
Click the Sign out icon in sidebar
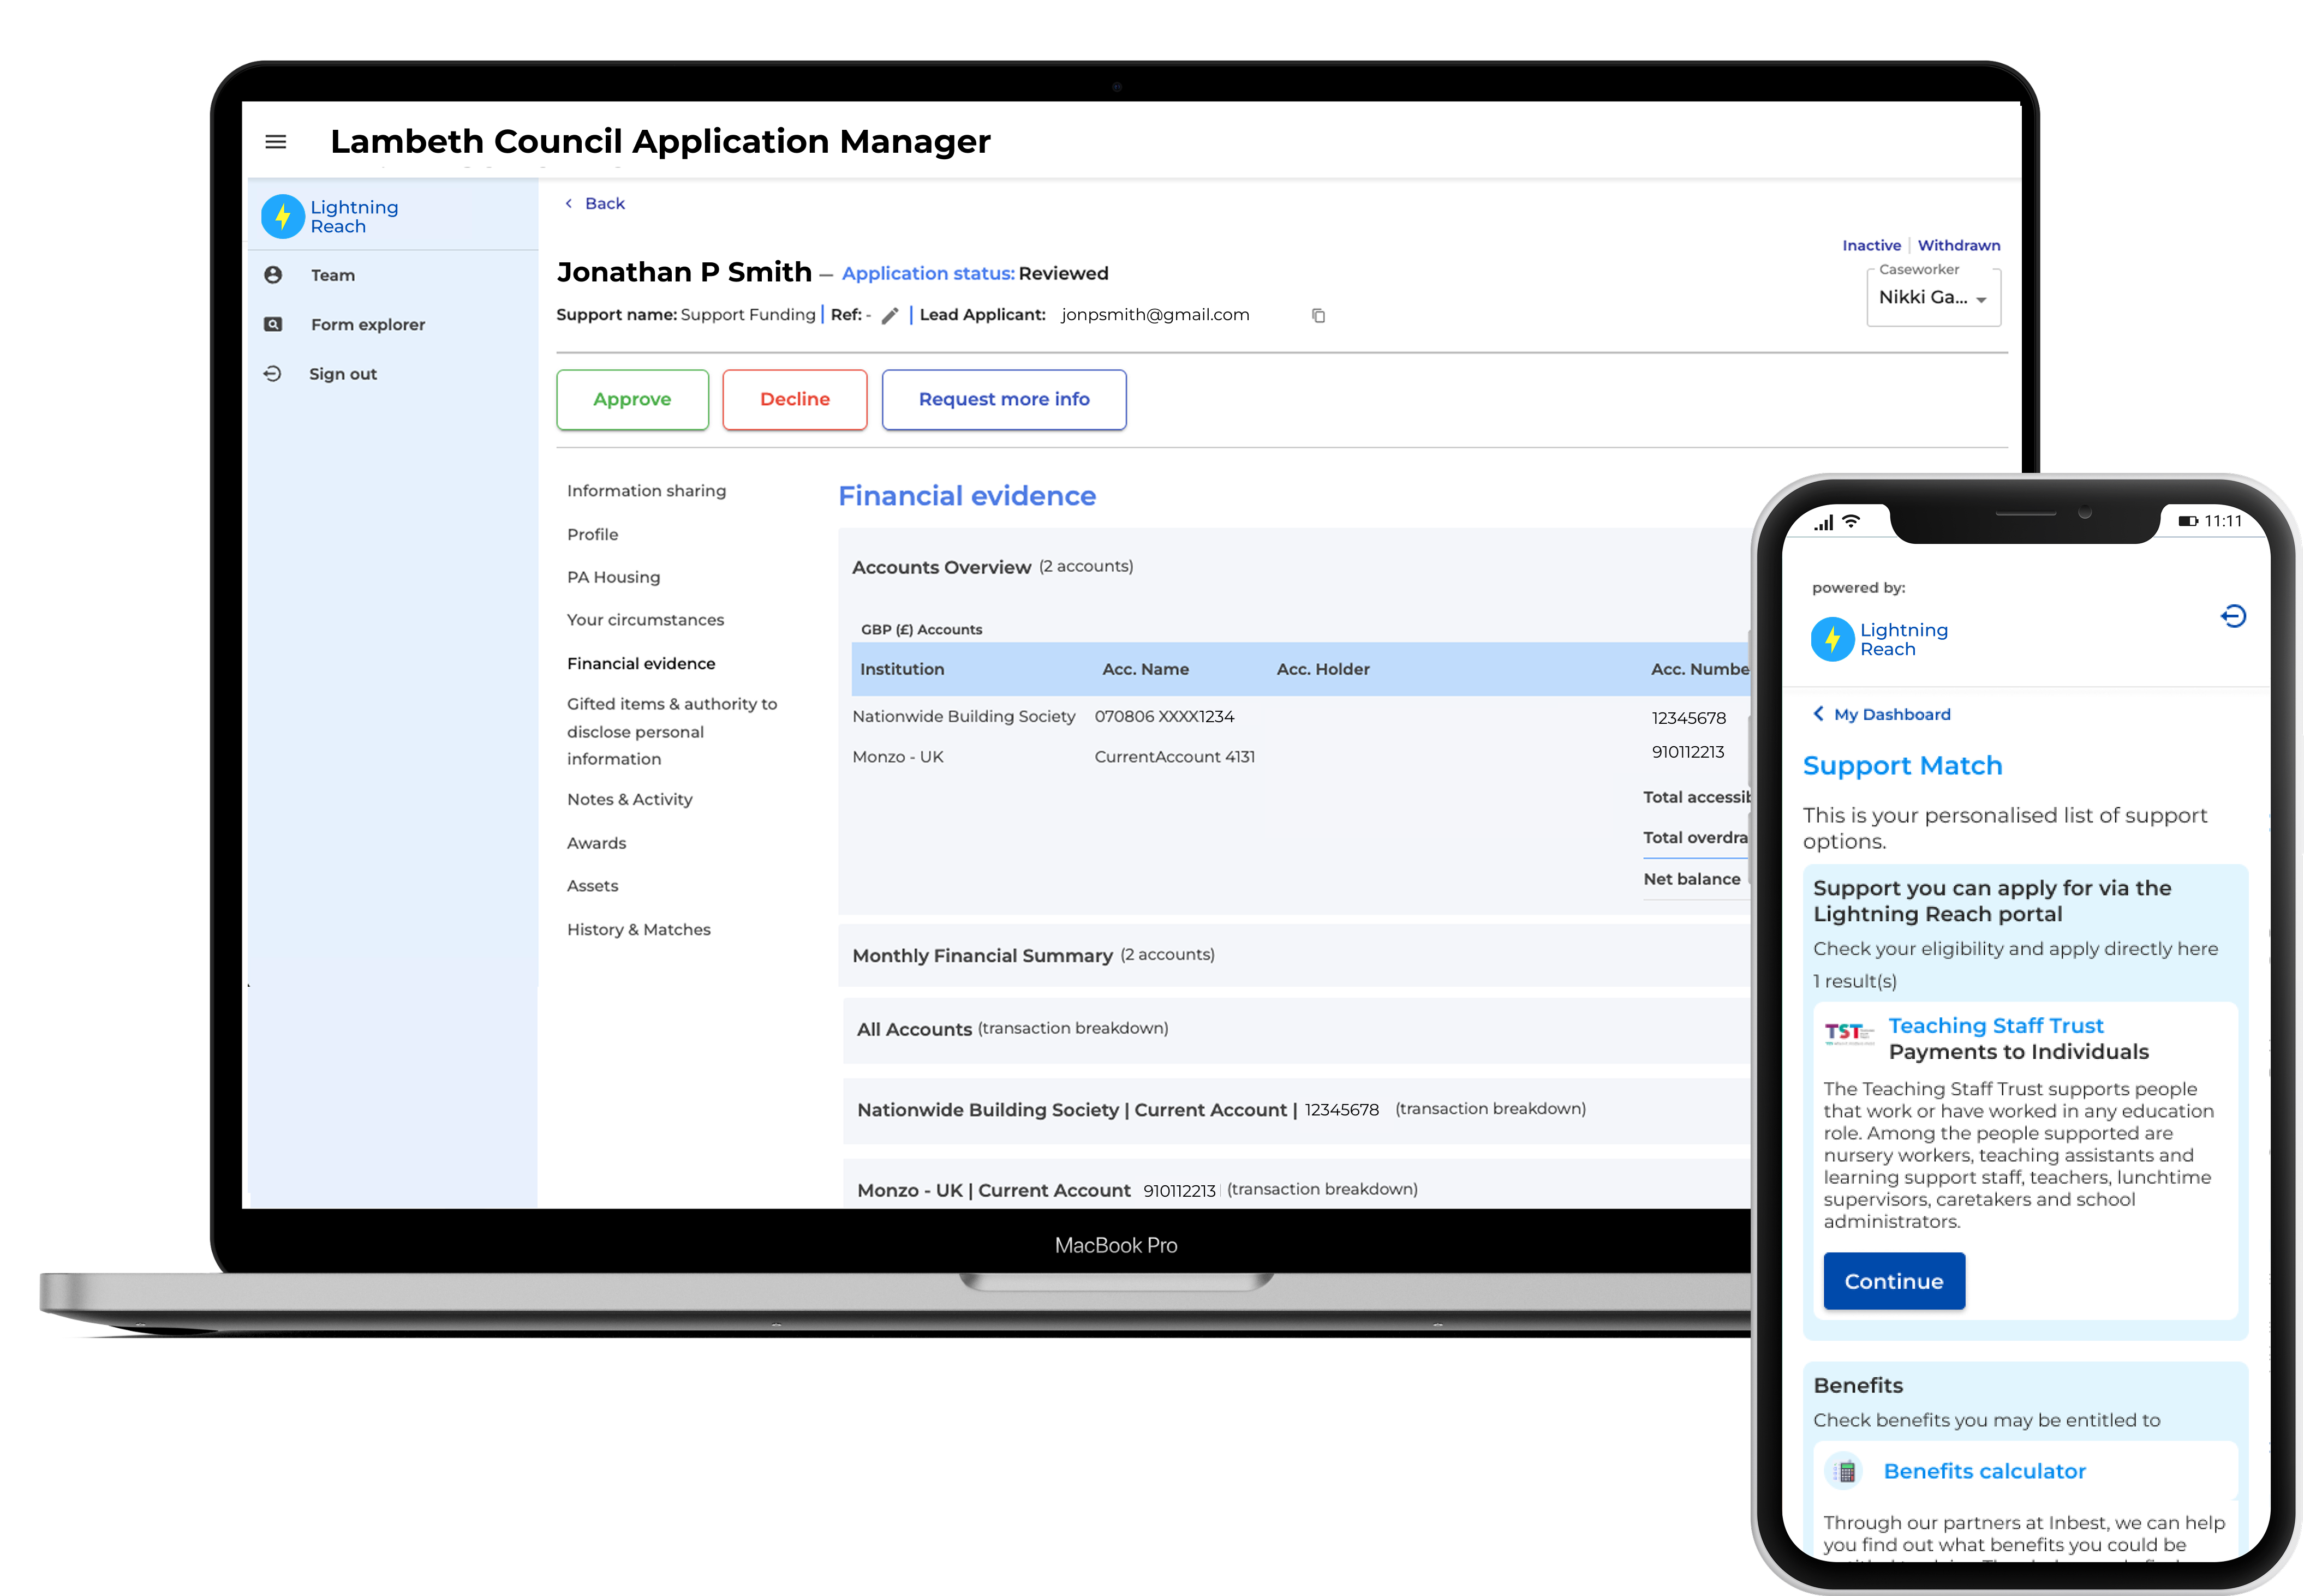pos(272,374)
